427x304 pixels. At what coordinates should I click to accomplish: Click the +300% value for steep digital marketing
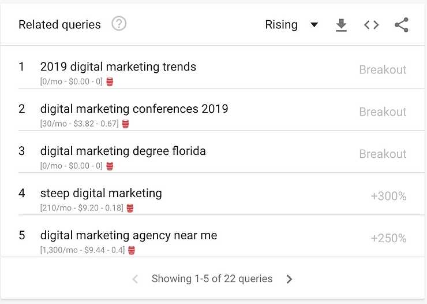tap(388, 196)
